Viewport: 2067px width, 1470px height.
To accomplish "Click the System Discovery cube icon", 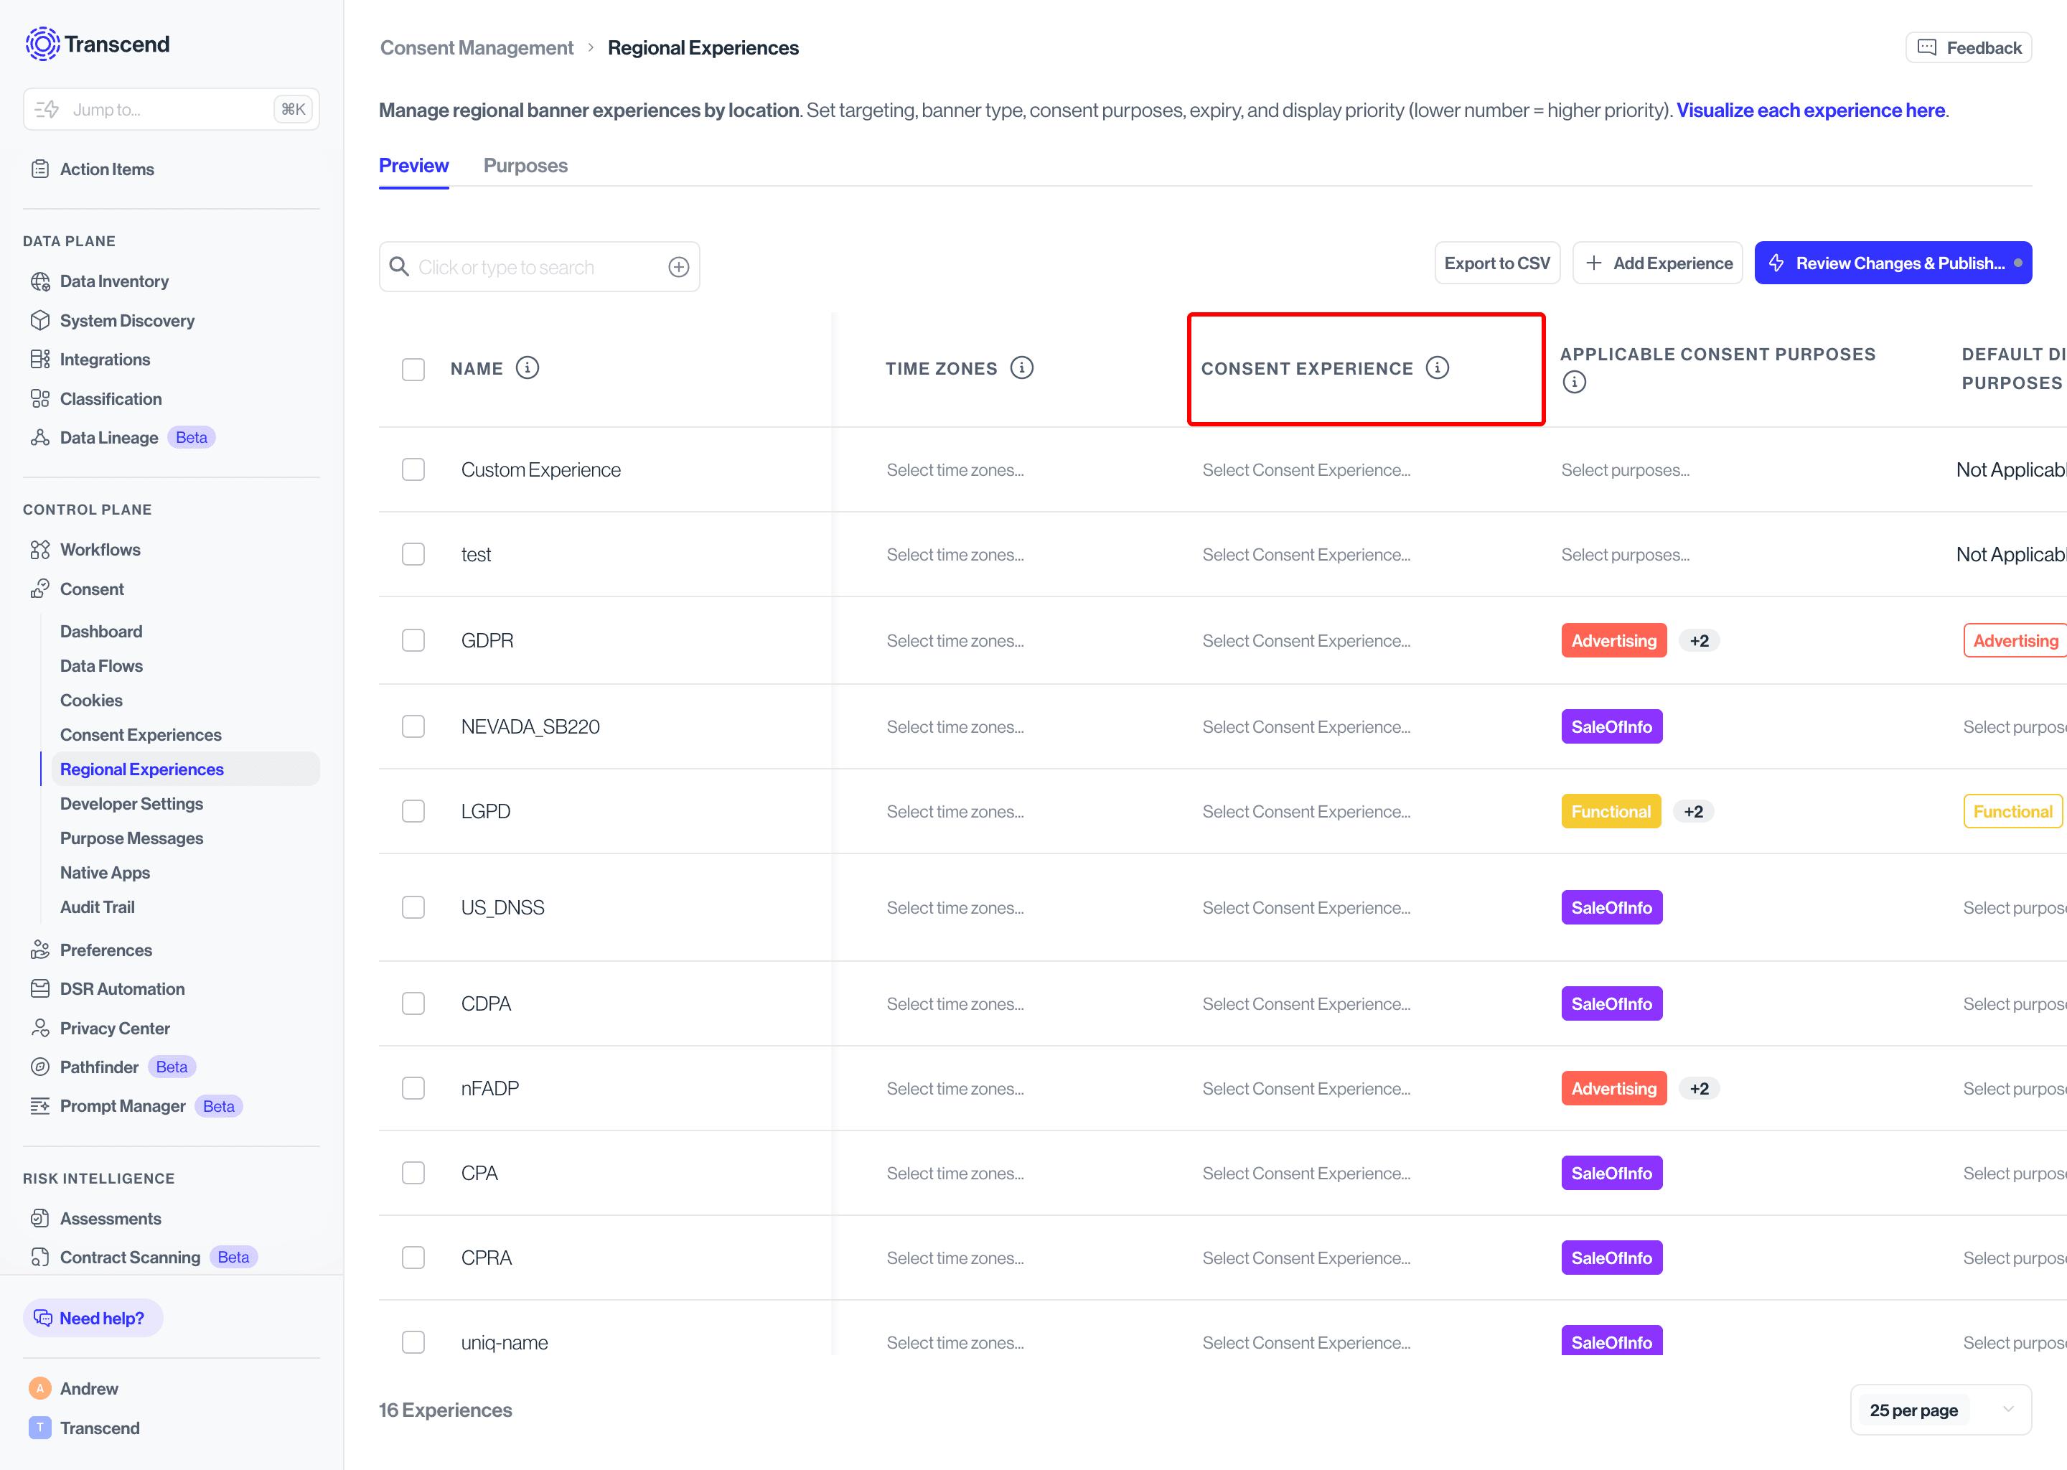I will tap(39, 320).
